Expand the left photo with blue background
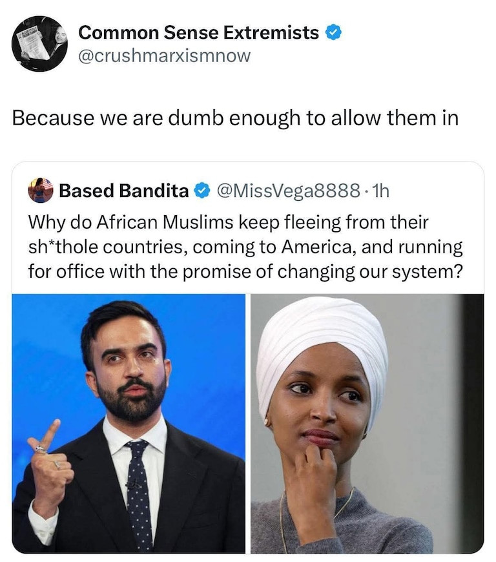496x562 pixels. pos(129,424)
